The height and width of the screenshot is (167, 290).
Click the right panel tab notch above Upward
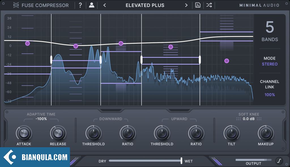[x=179, y=111]
